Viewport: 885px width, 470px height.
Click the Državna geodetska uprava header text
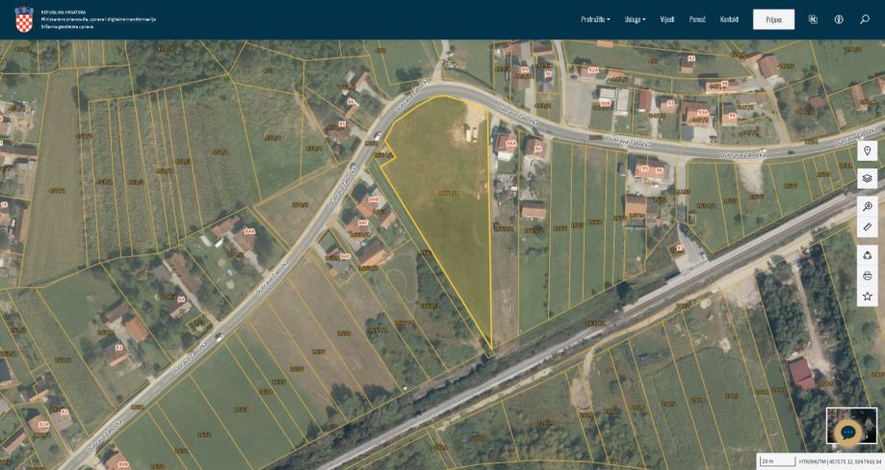tap(67, 27)
